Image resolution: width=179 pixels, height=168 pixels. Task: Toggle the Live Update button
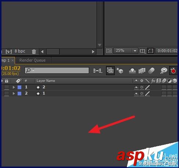point(110,70)
